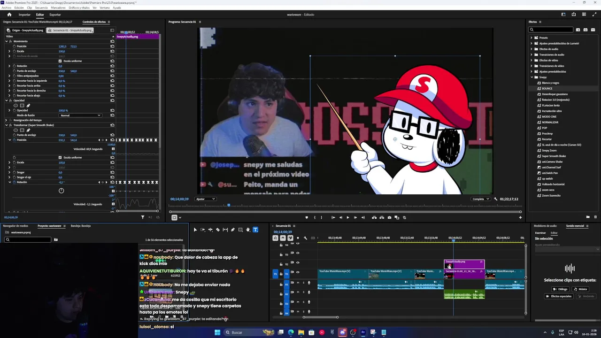Click the Diálogo audio tag button
The image size is (601, 338).
(560, 289)
